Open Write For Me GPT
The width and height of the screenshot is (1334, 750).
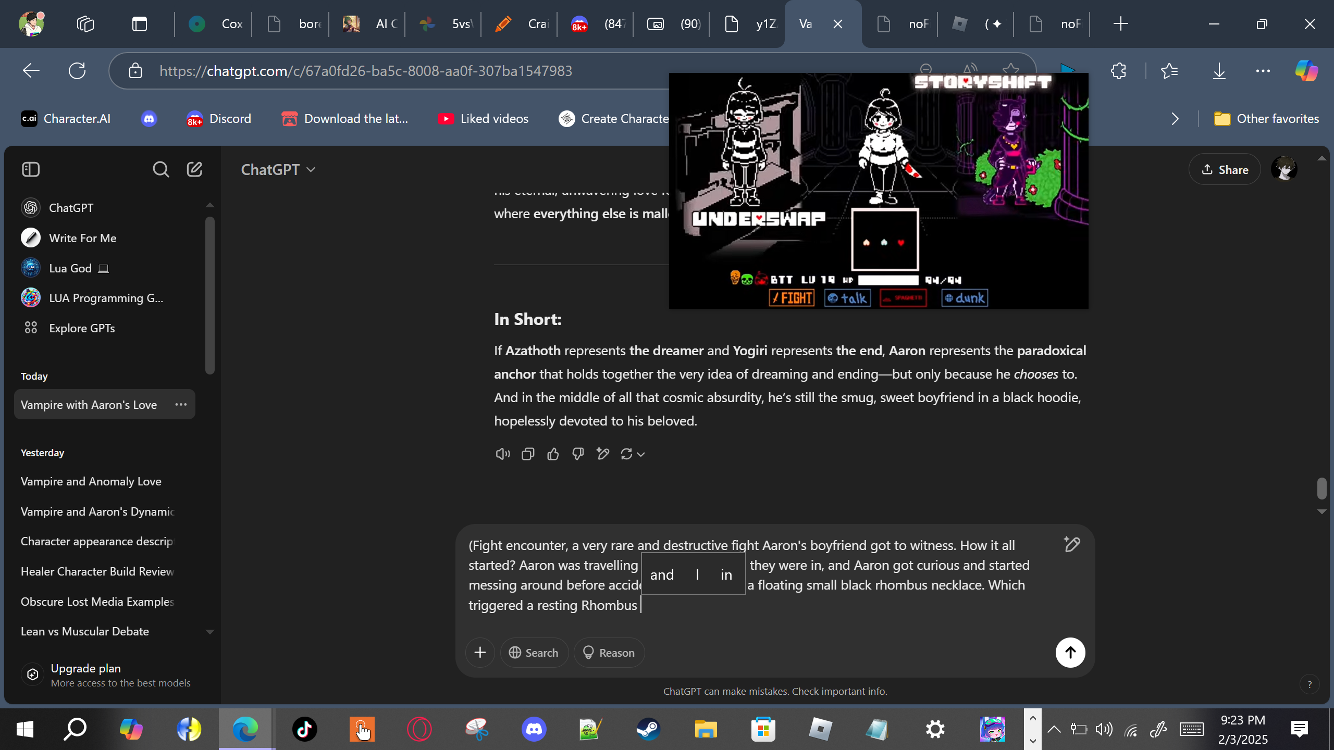[x=104, y=238]
